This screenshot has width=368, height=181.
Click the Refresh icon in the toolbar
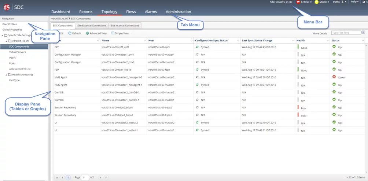(70, 33)
